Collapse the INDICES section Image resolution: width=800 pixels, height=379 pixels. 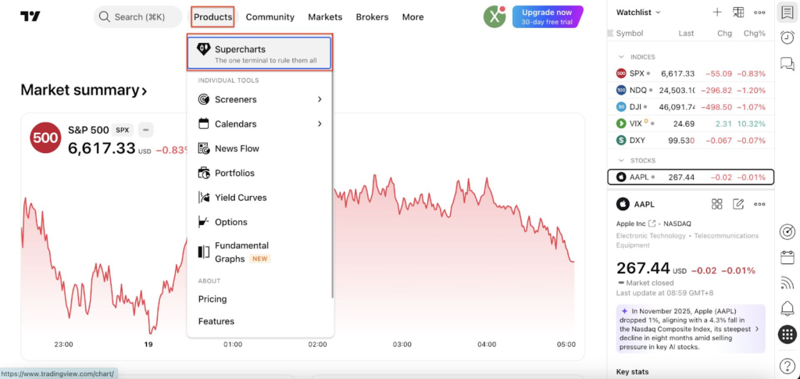click(621, 57)
